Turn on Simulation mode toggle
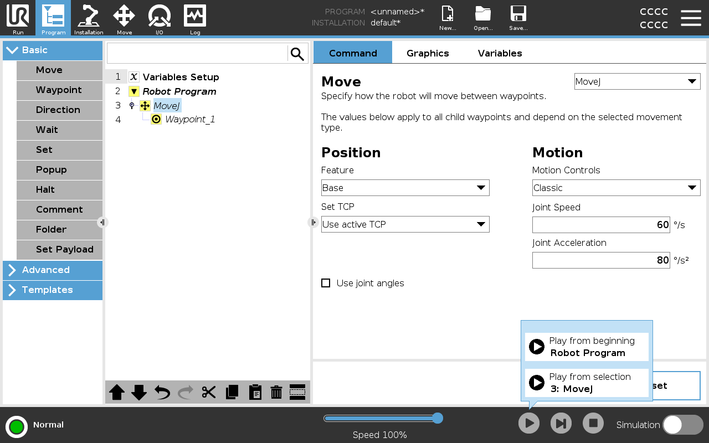Image resolution: width=709 pixels, height=443 pixels. (x=682, y=425)
